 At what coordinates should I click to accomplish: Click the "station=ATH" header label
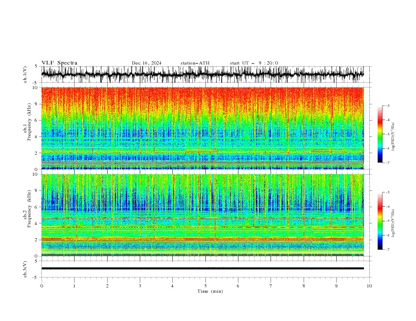pyautogui.click(x=195, y=63)
